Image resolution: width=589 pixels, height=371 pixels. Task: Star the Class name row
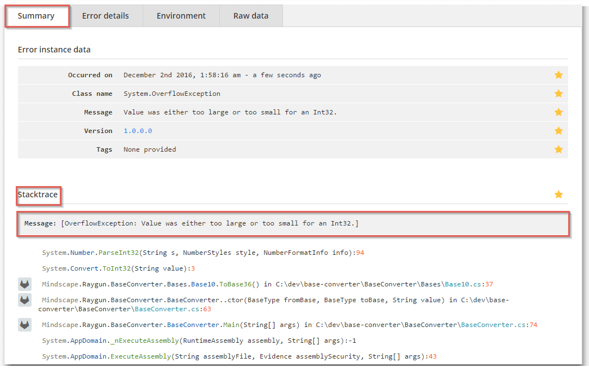[559, 93]
